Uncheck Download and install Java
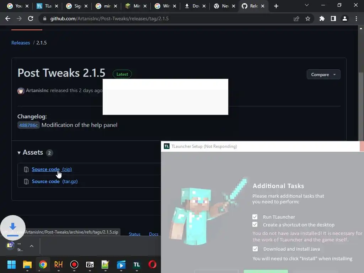Screen dimensions: 364x273 pos(255,249)
